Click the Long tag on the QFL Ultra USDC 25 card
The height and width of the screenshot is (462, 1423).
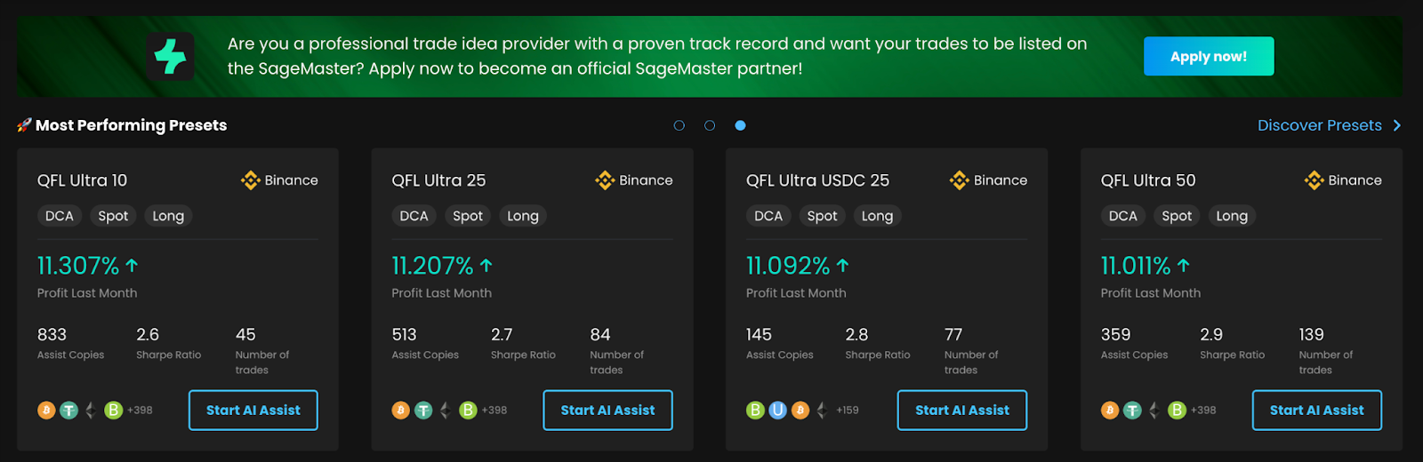pos(877,216)
